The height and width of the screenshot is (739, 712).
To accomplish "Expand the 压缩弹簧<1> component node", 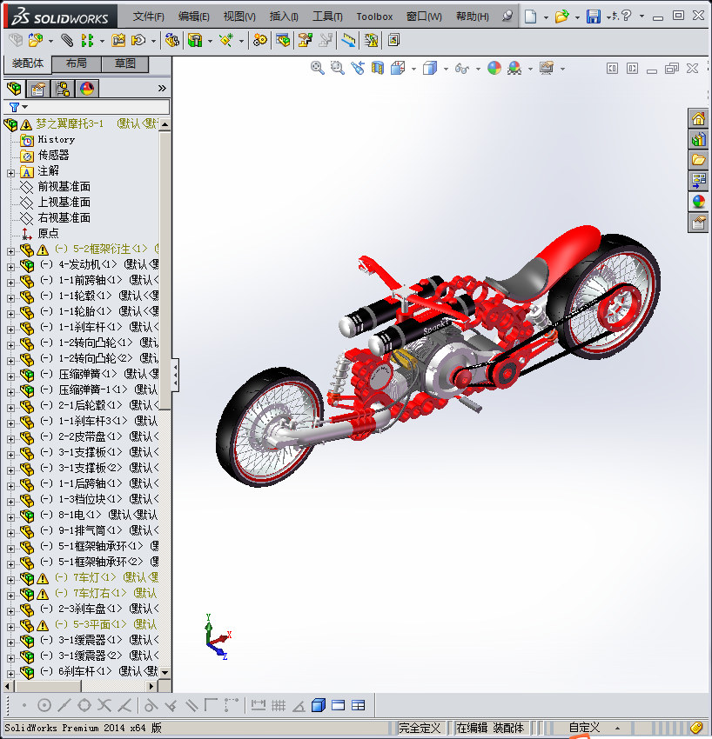I will [x=10, y=376].
